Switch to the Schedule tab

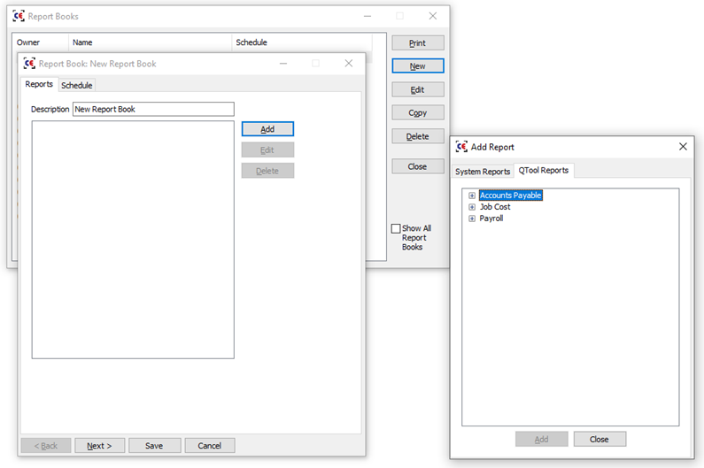click(x=76, y=85)
